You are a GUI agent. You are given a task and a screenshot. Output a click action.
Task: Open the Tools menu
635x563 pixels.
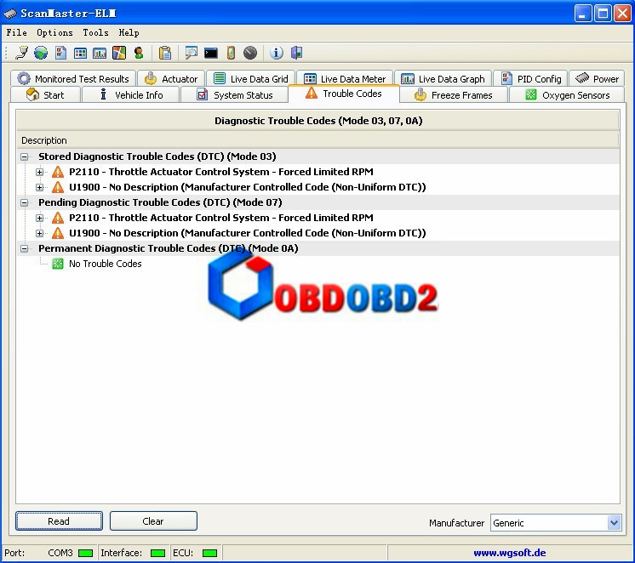(95, 32)
